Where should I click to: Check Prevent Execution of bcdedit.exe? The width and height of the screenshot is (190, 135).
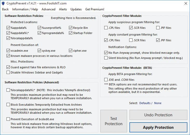coord(8,119)
